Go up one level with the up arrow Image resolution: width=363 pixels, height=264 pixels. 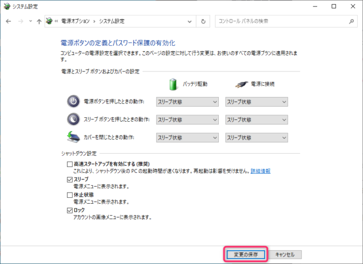[x=39, y=21]
